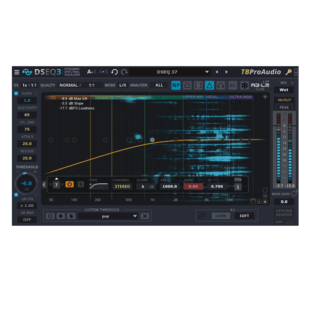
Task: Open the oversampling 1x / 1:1 selector
Action: click(29, 85)
